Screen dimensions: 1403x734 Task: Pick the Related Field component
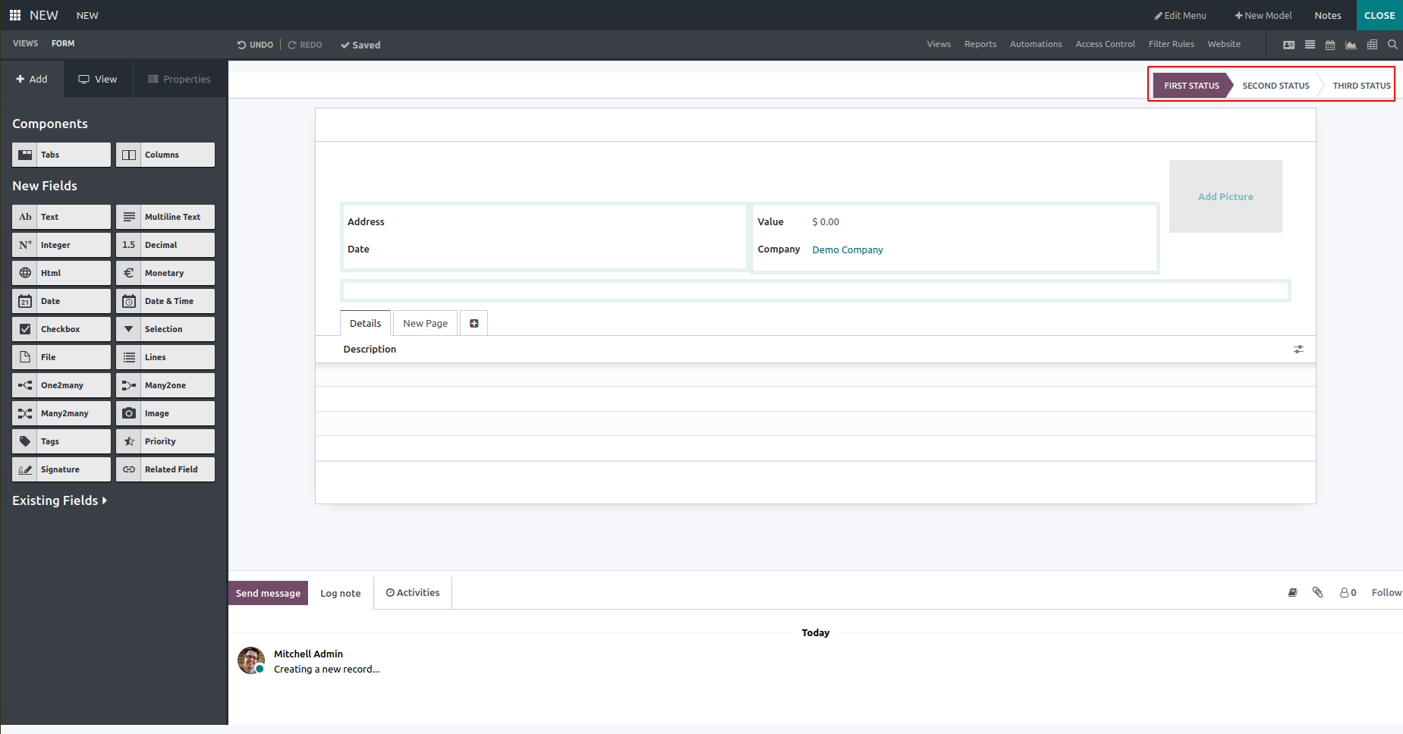(x=165, y=469)
